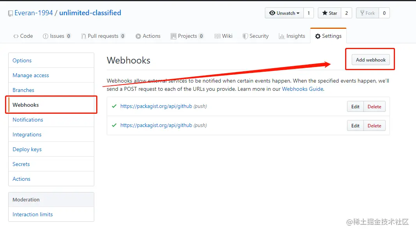Delete the second packagist webhook

click(x=374, y=126)
